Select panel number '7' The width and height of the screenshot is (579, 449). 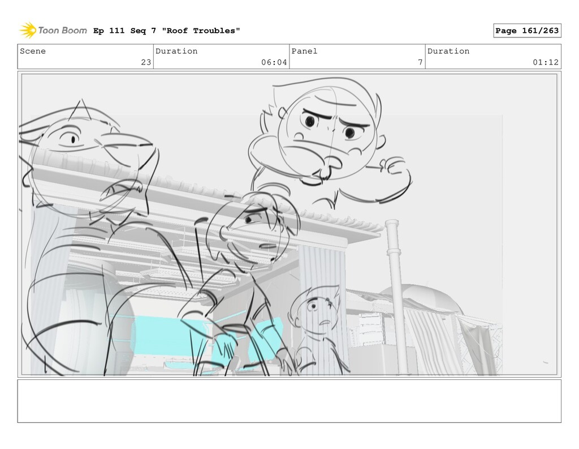(x=420, y=62)
